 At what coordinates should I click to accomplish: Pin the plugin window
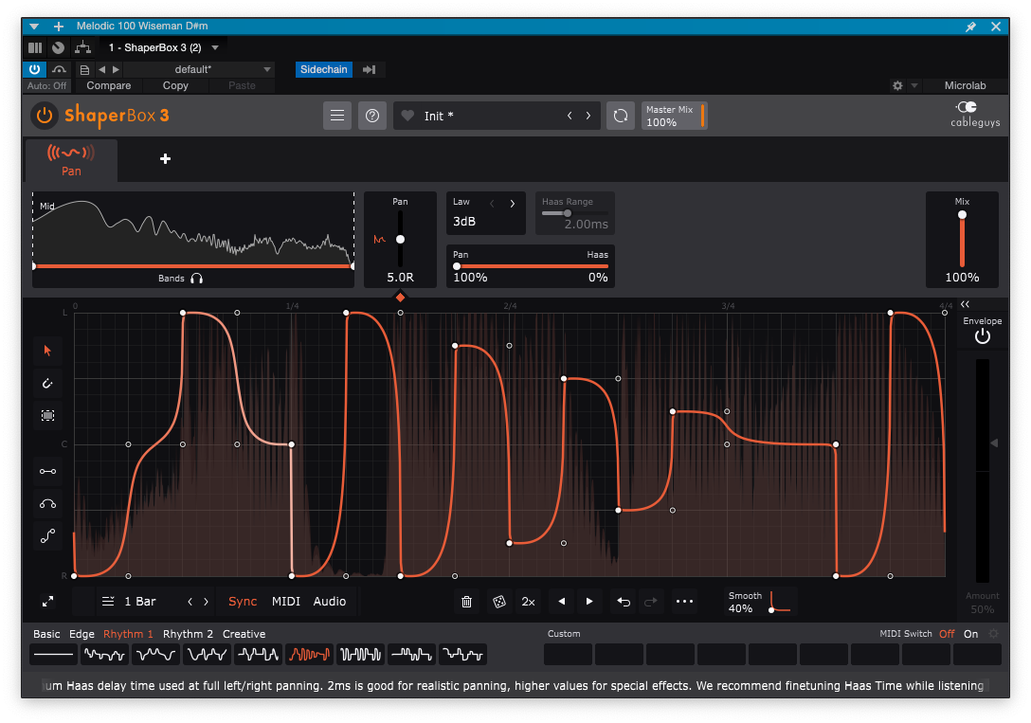pos(970,27)
